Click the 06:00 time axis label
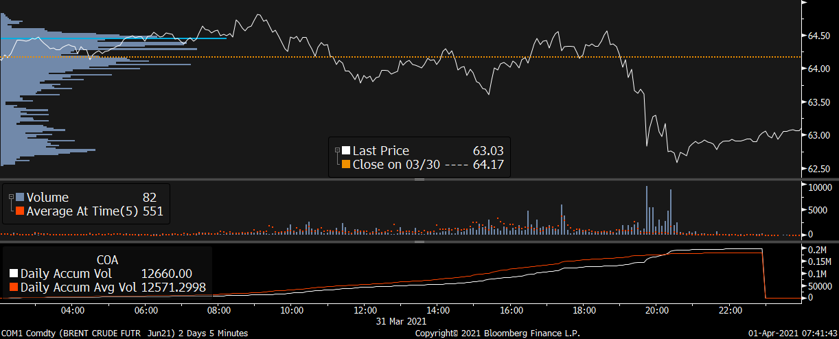The width and height of the screenshot is (839, 339). tap(146, 310)
